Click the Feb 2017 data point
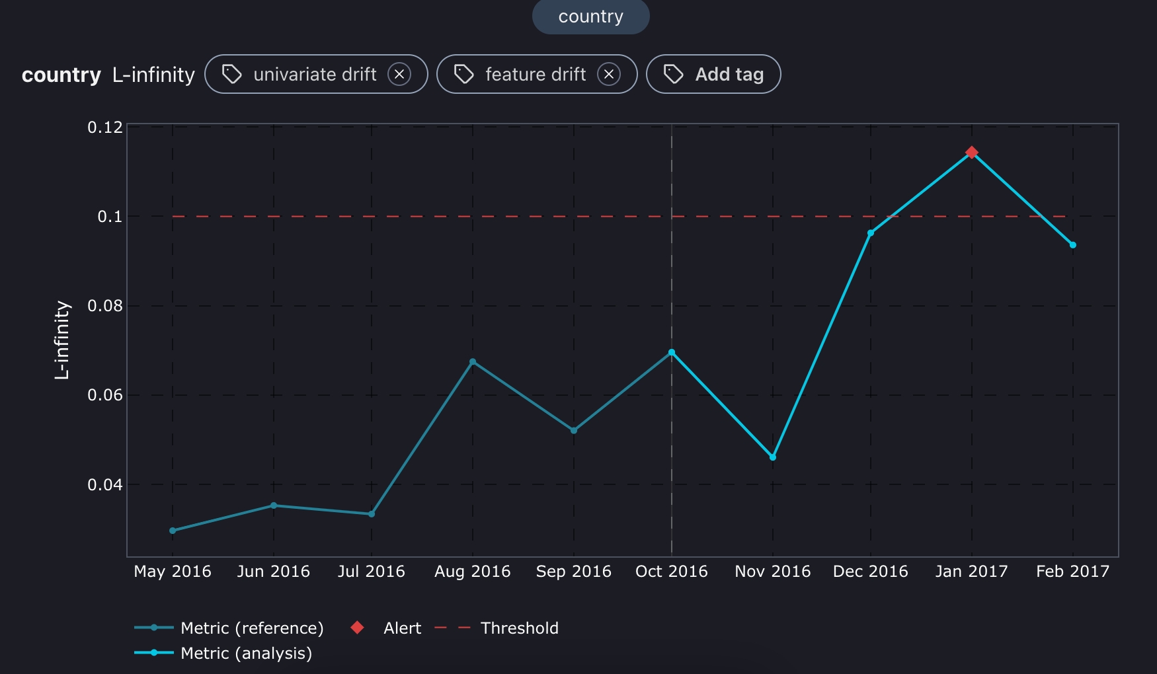The height and width of the screenshot is (674, 1157). click(1072, 245)
